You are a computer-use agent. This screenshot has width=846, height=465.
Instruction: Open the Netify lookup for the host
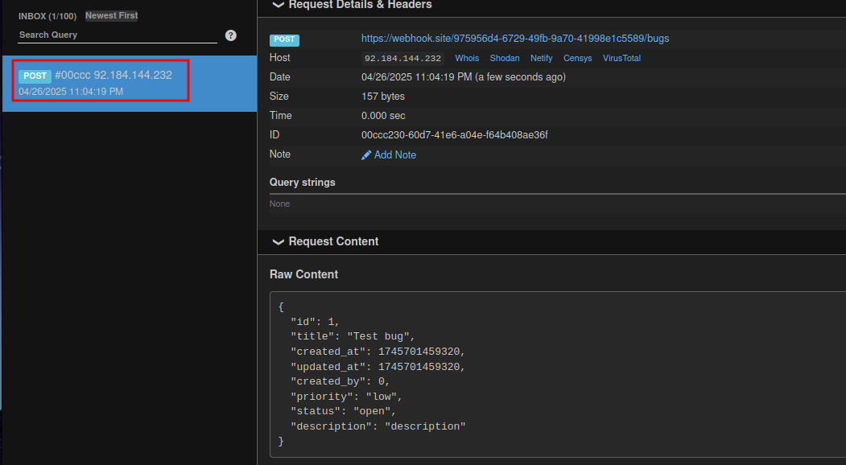(x=541, y=58)
